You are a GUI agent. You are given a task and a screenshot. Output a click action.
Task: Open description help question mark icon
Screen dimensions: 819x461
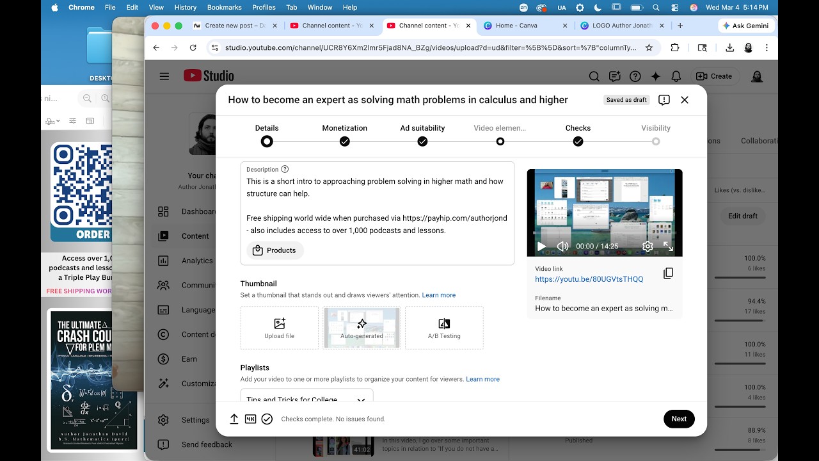coord(285,169)
